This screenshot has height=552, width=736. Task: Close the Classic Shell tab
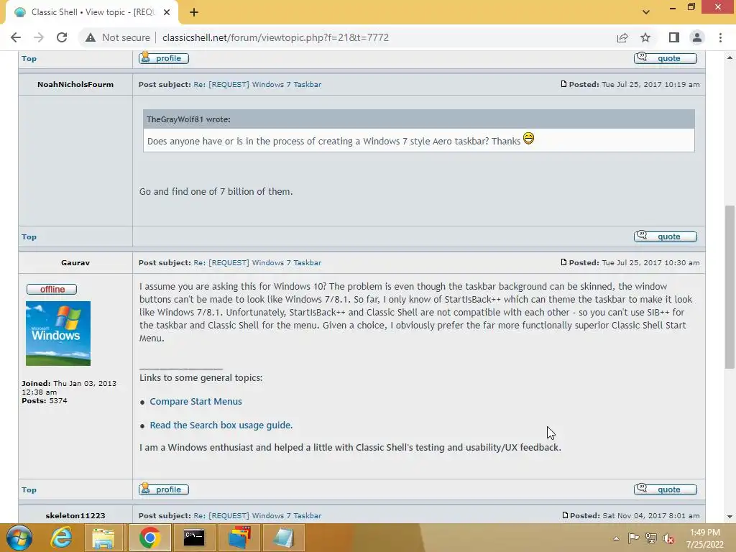[167, 12]
